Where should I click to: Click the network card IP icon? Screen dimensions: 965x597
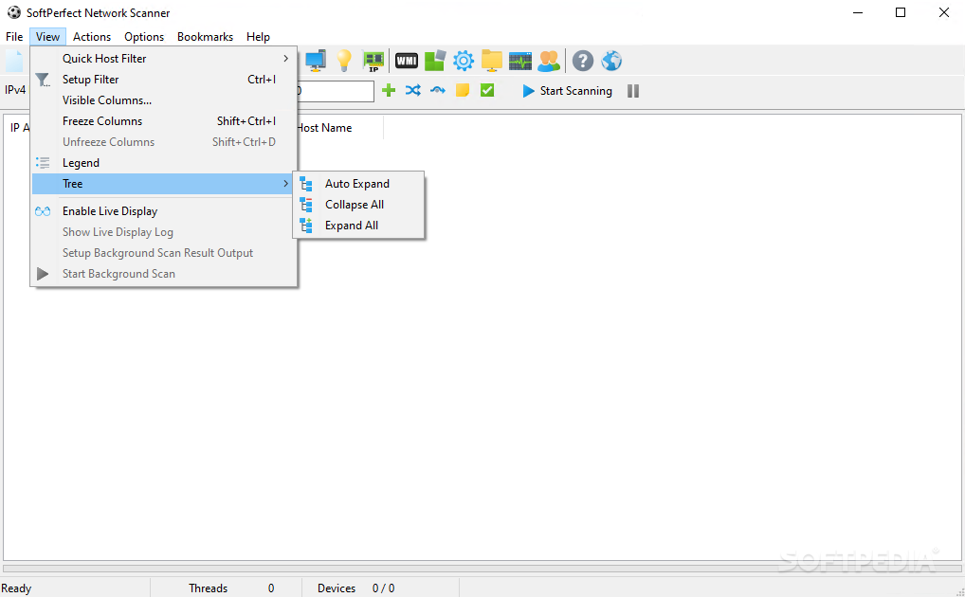pyautogui.click(x=373, y=61)
